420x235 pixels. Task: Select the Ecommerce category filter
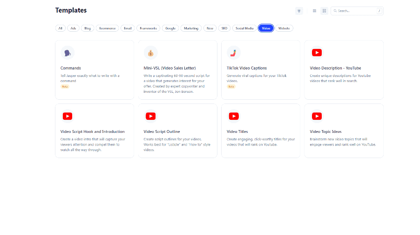pos(107,28)
